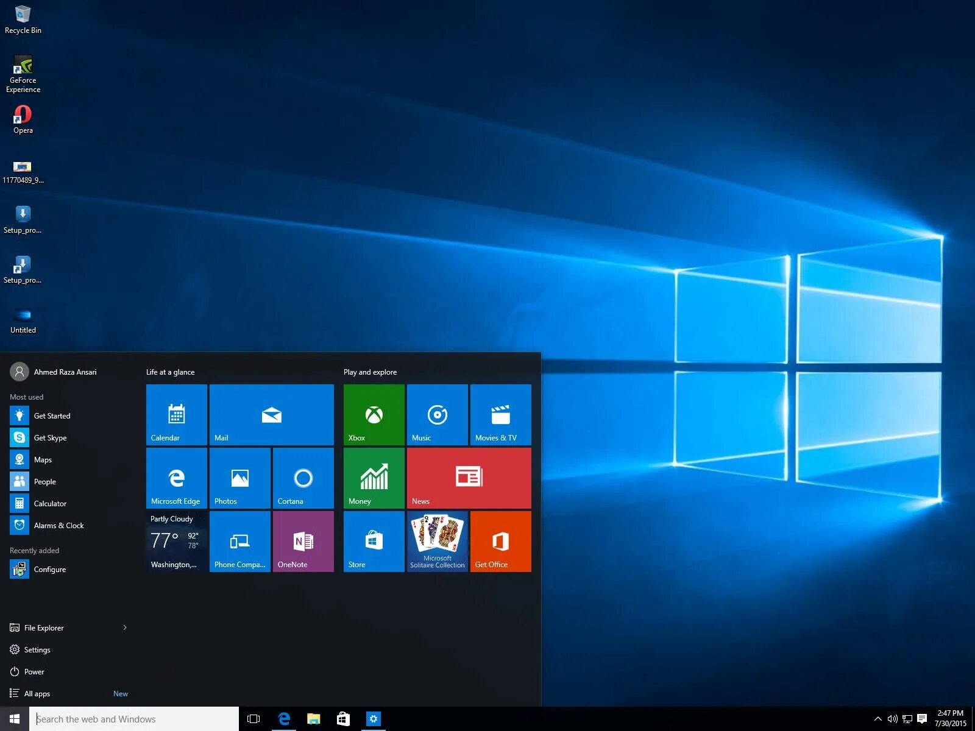Switch to Settings app on taskbar
This screenshot has height=731, width=975.
pyautogui.click(x=373, y=719)
